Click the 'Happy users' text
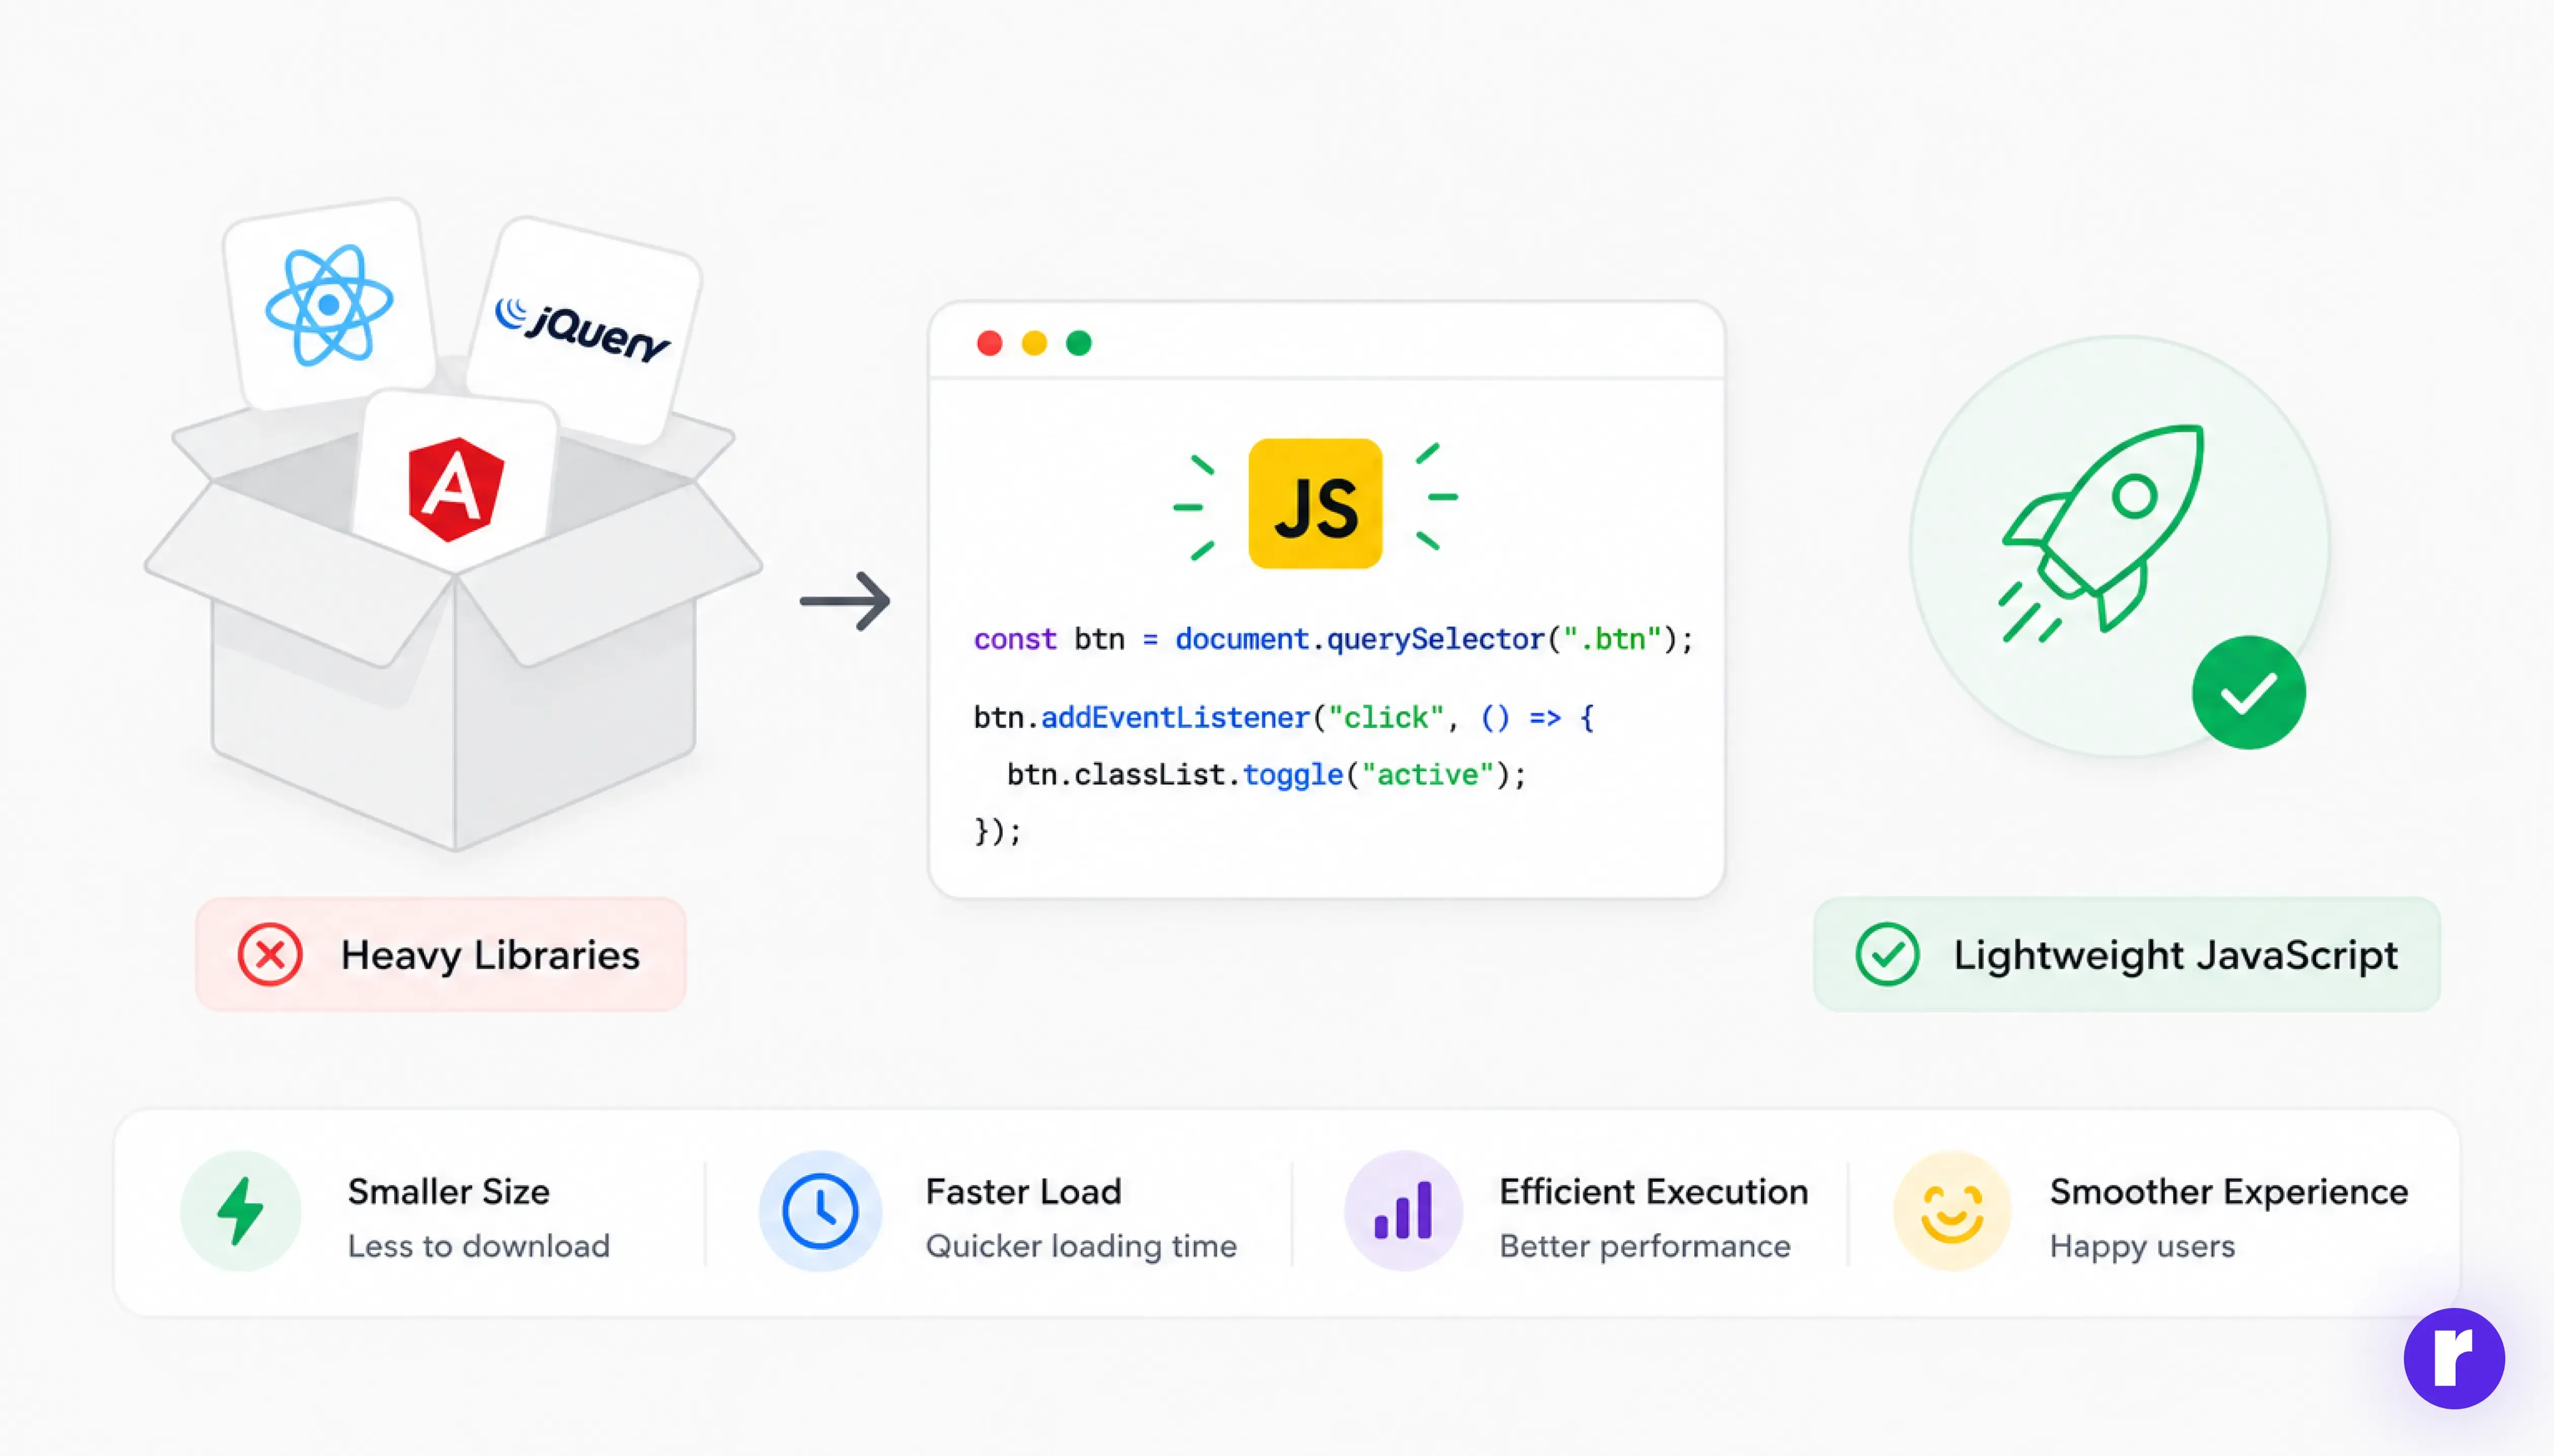 pyautogui.click(x=2142, y=1246)
